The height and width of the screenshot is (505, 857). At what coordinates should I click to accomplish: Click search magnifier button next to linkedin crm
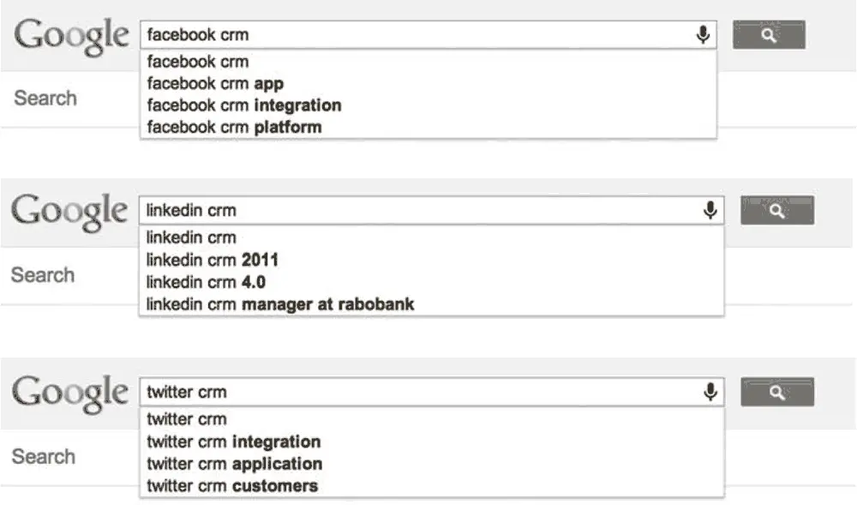click(777, 210)
